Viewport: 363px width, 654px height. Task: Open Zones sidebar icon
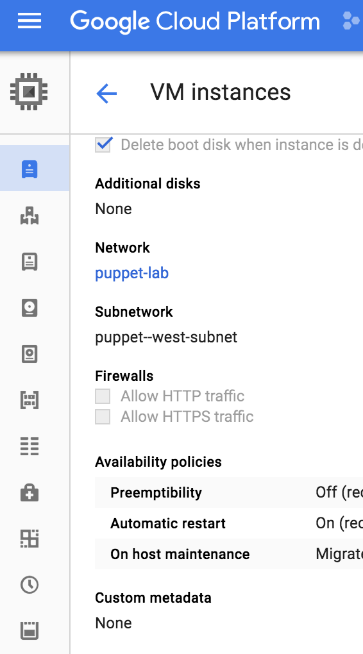click(x=30, y=539)
